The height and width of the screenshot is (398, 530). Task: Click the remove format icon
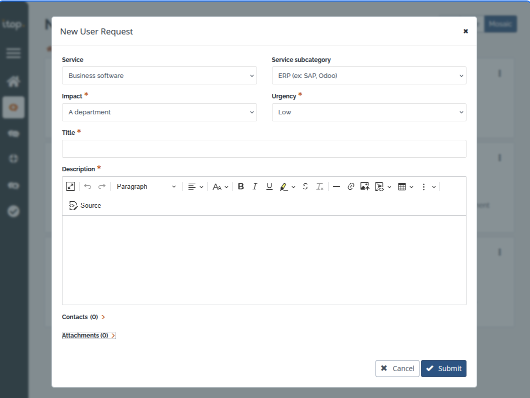click(x=320, y=186)
